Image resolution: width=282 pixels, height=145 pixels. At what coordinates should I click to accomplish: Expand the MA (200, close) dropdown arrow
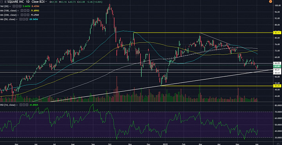(x=18, y=15)
